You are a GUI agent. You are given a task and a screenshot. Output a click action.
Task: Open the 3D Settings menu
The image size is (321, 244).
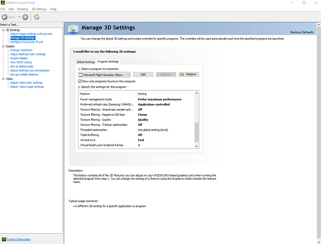click(x=39, y=9)
